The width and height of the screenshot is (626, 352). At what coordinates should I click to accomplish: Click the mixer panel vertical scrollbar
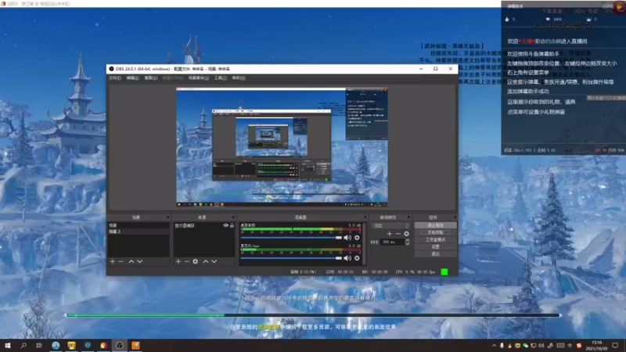coord(364,244)
